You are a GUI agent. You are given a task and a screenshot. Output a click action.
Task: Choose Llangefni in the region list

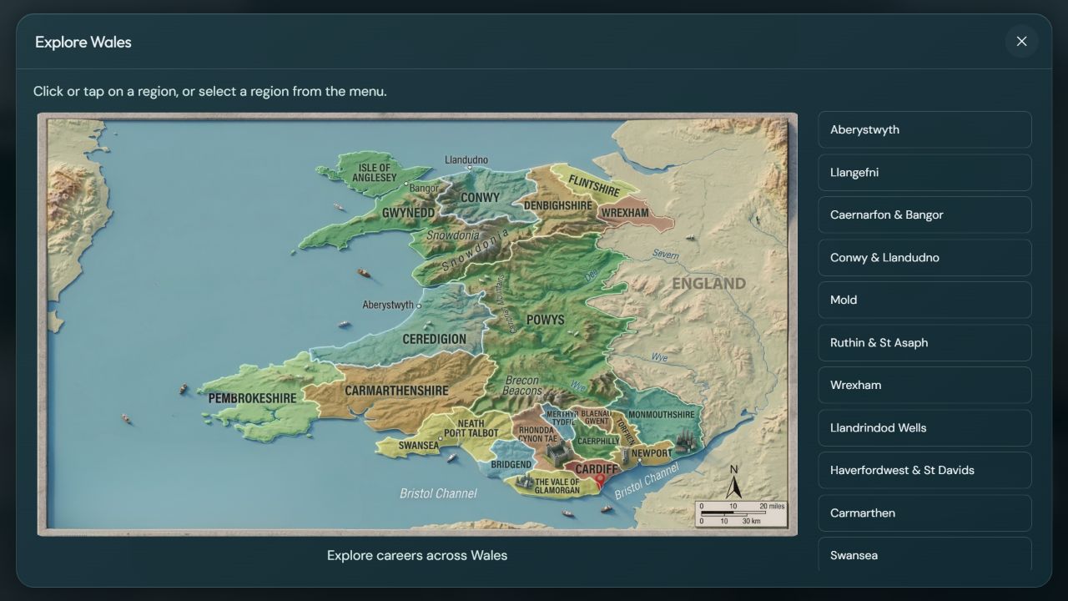pyautogui.click(x=924, y=172)
